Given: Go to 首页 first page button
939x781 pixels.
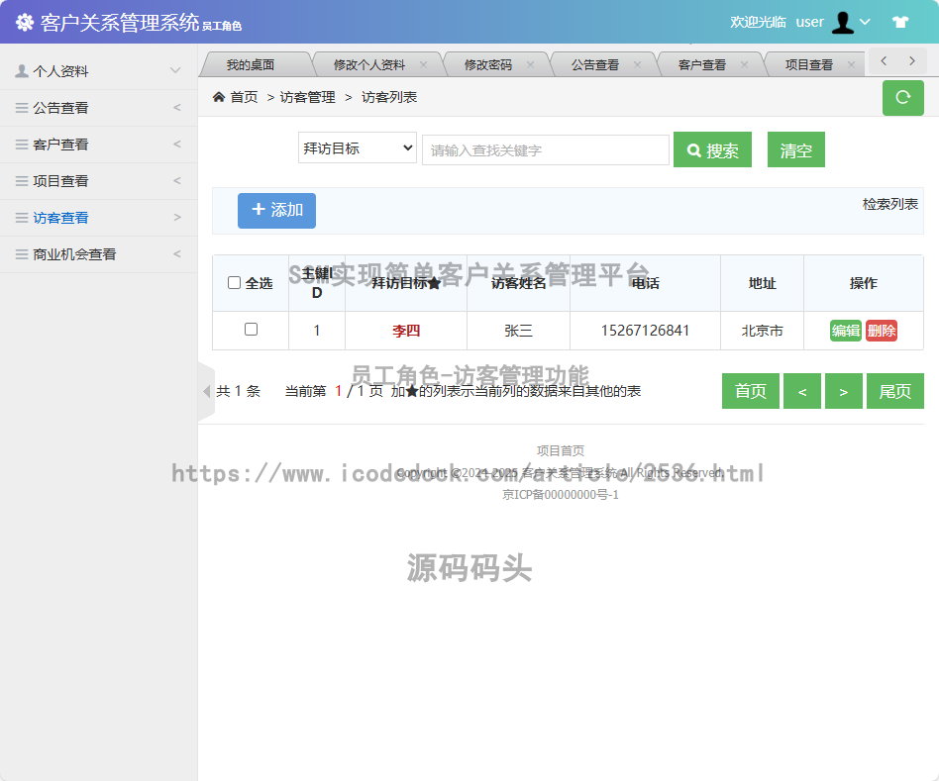Looking at the screenshot, I should click(751, 391).
